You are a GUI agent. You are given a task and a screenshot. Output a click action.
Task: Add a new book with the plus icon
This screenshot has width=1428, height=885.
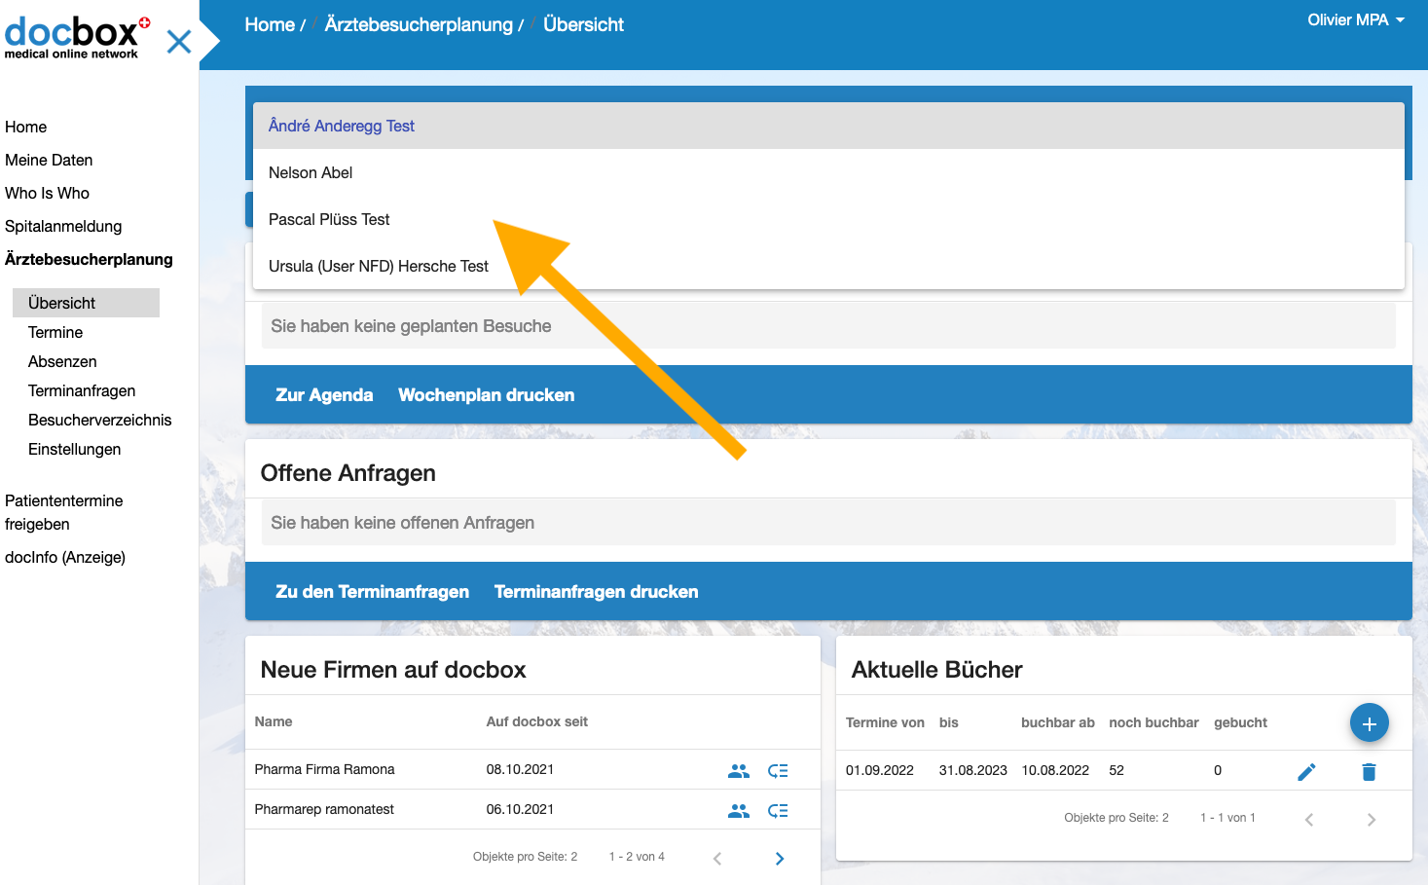(1369, 722)
